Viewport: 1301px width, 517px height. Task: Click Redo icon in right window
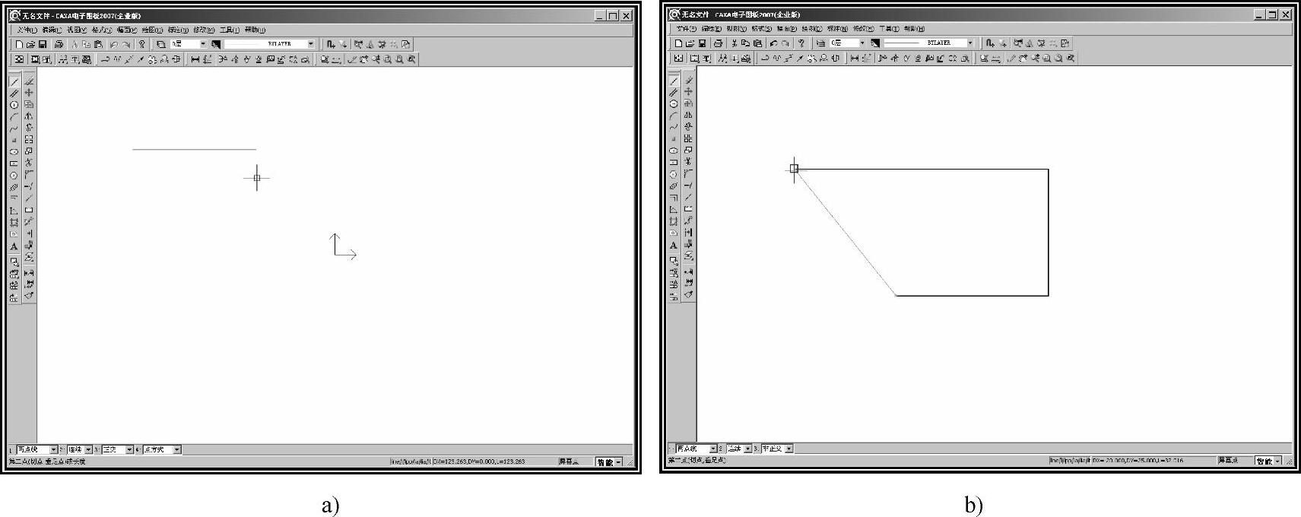coord(785,43)
